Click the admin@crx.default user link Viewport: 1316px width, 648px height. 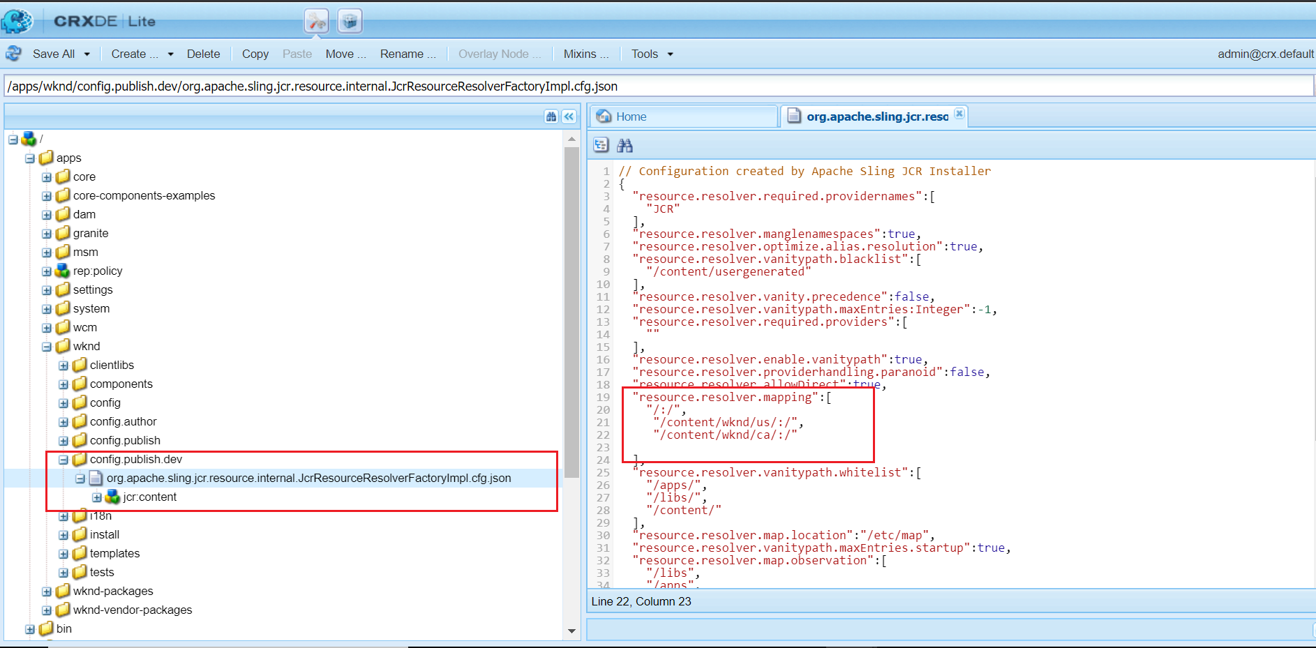(x=1266, y=54)
